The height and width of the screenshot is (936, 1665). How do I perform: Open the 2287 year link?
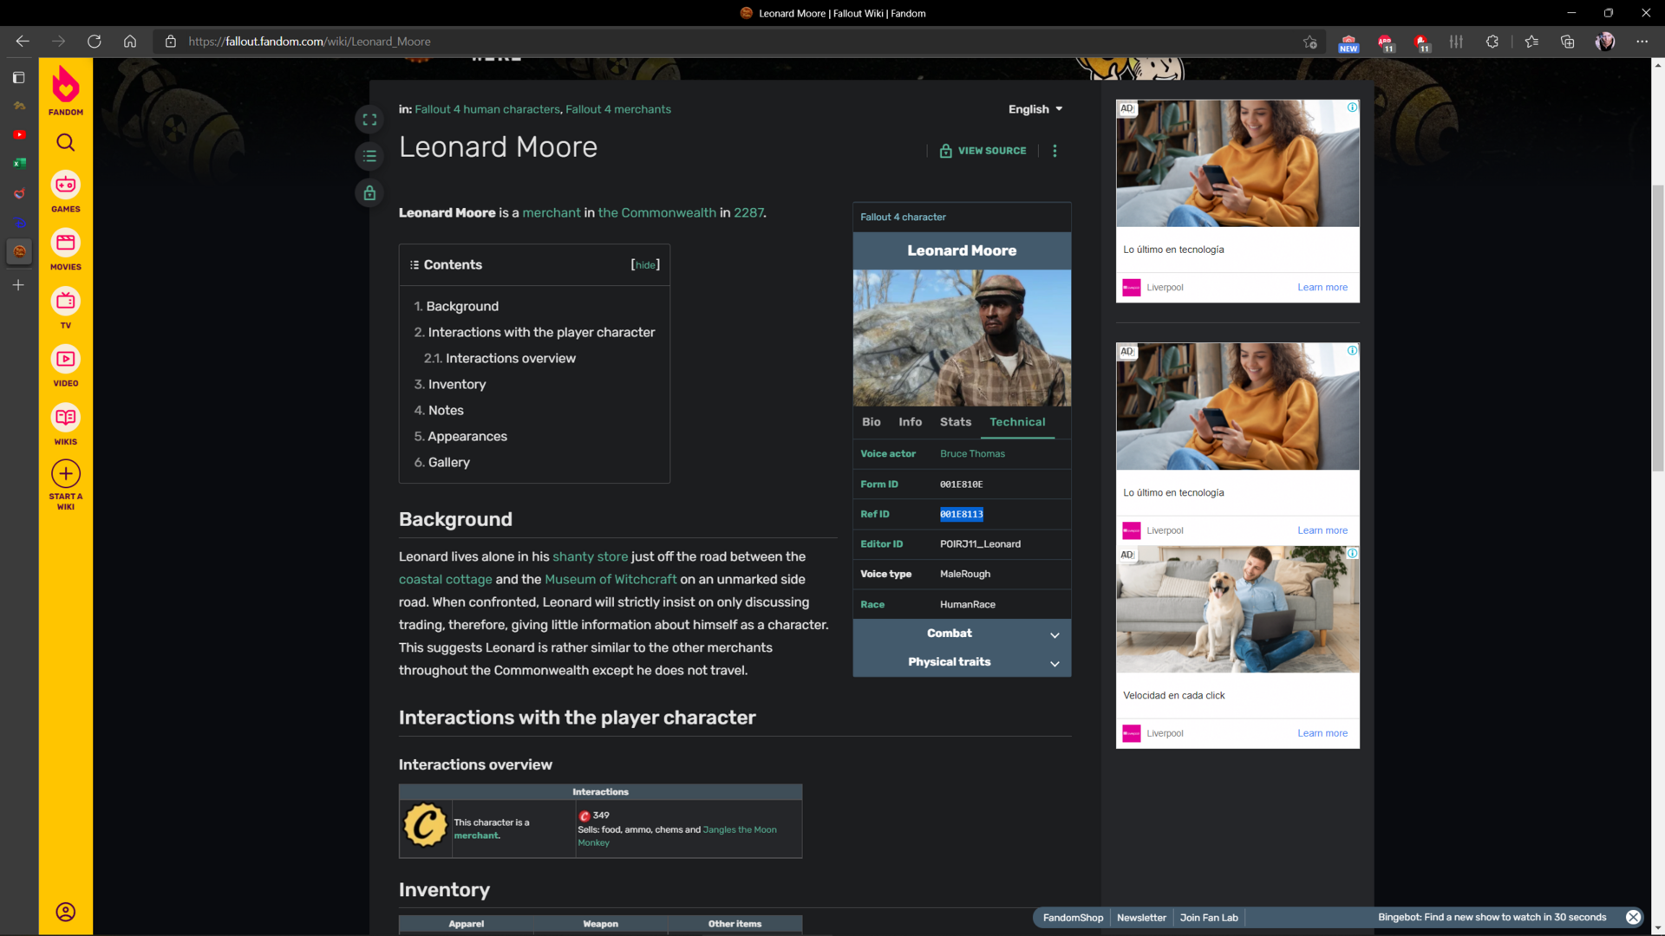pos(748,213)
